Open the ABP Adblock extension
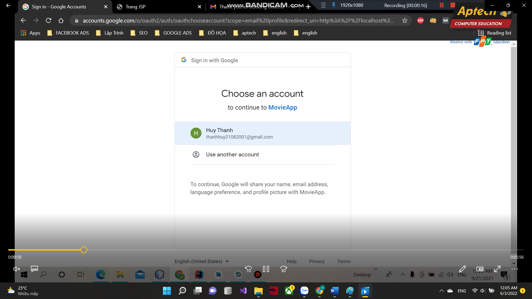Viewport: 532px width, 299px height. [x=420, y=20]
